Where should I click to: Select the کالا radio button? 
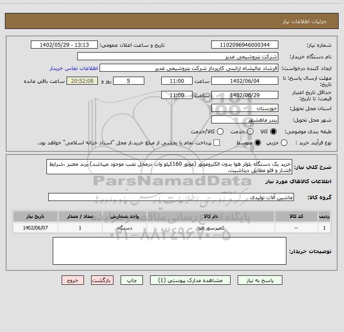[x=274, y=132]
